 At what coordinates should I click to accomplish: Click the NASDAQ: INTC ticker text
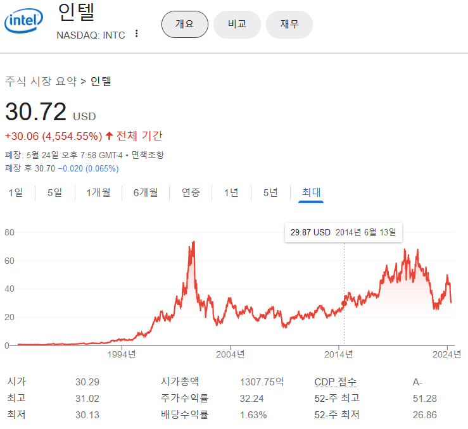tap(91, 35)
